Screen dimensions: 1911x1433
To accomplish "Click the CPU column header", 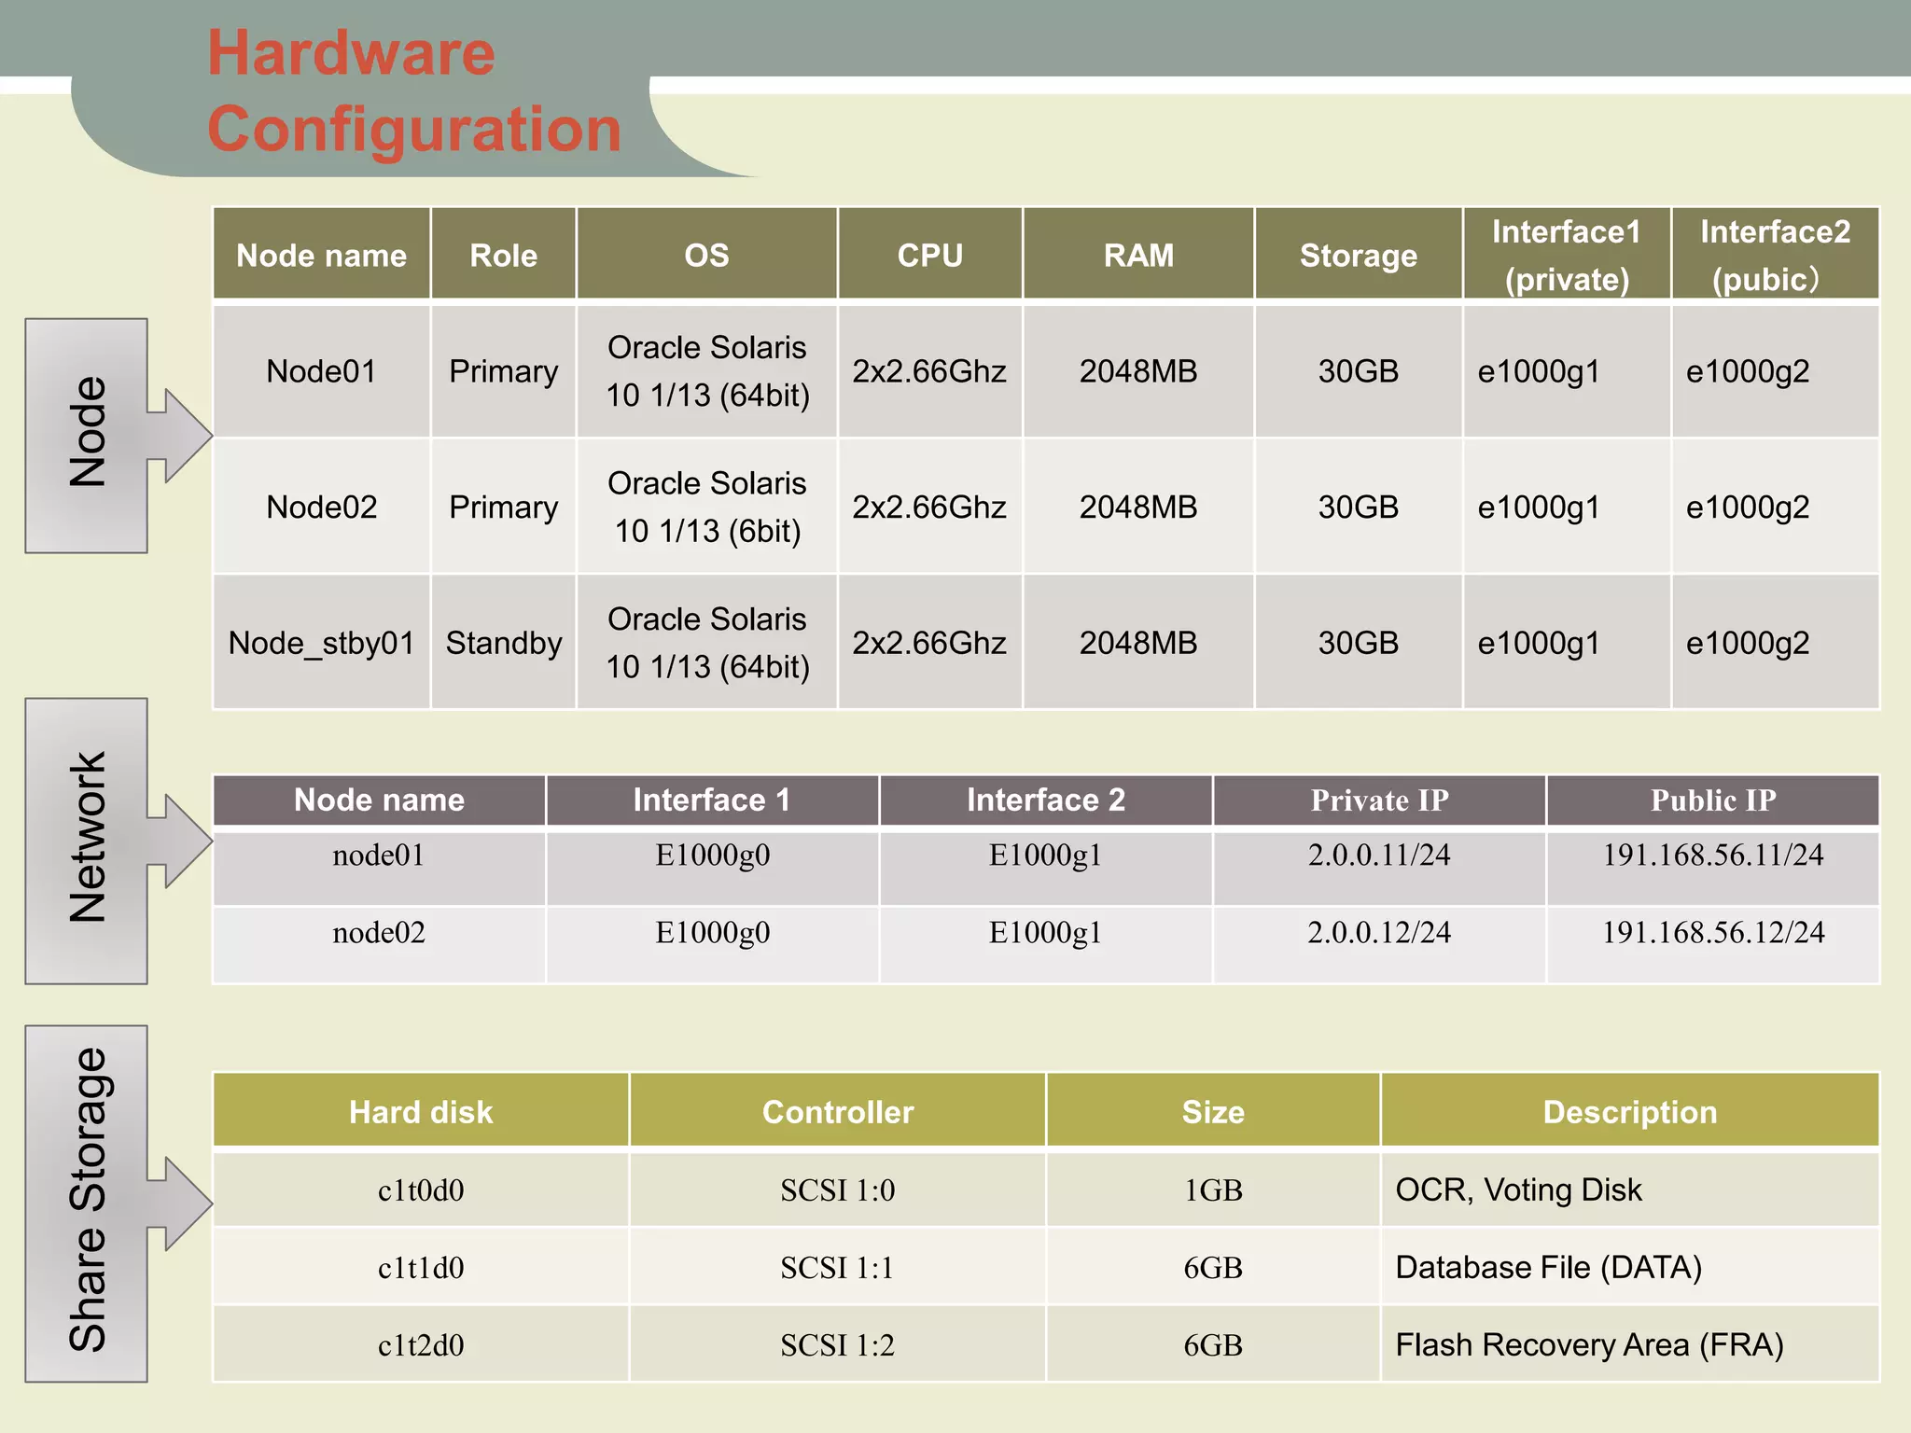I will tap(930, 255).
